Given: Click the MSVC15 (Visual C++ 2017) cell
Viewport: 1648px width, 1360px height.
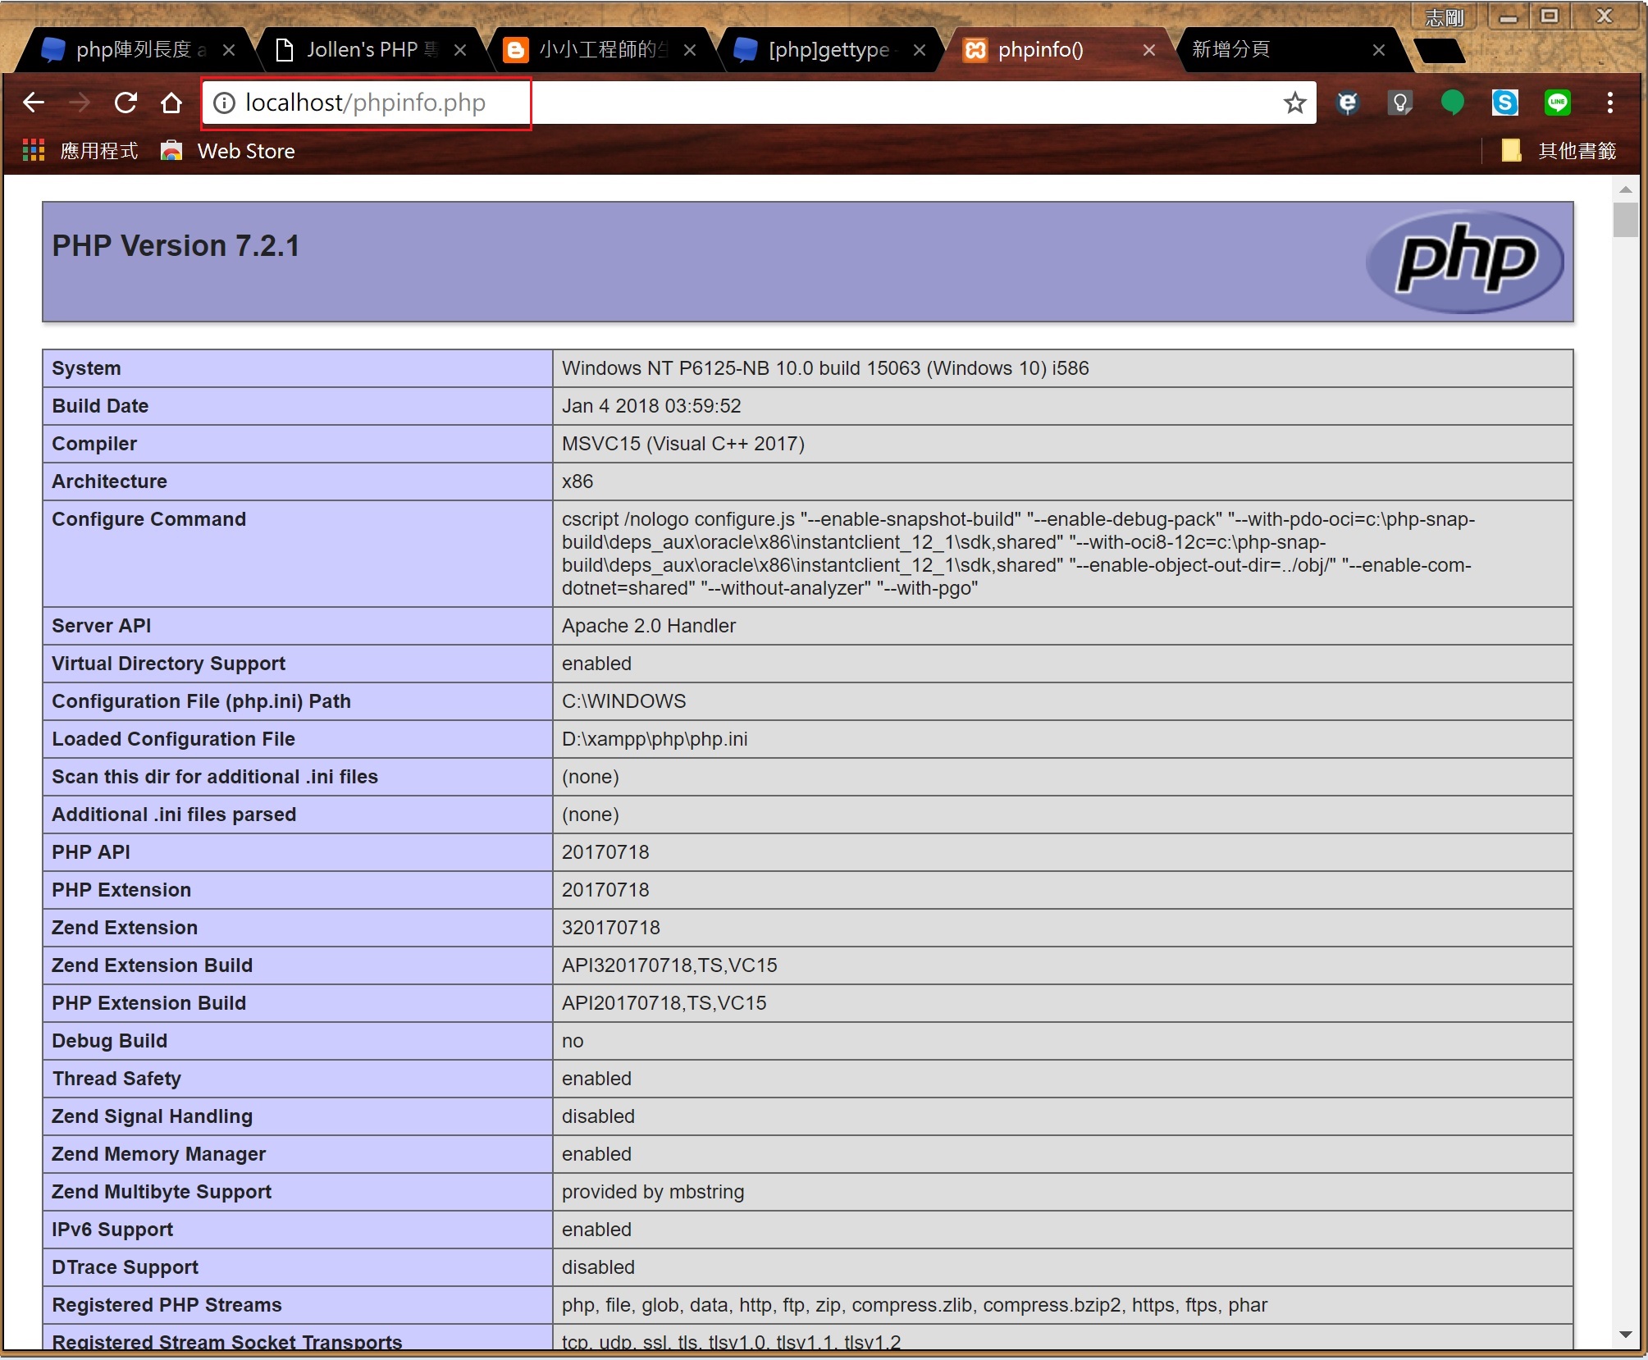Looking at the screenshot, I should pyautogui.click(x=1063, y=444).
